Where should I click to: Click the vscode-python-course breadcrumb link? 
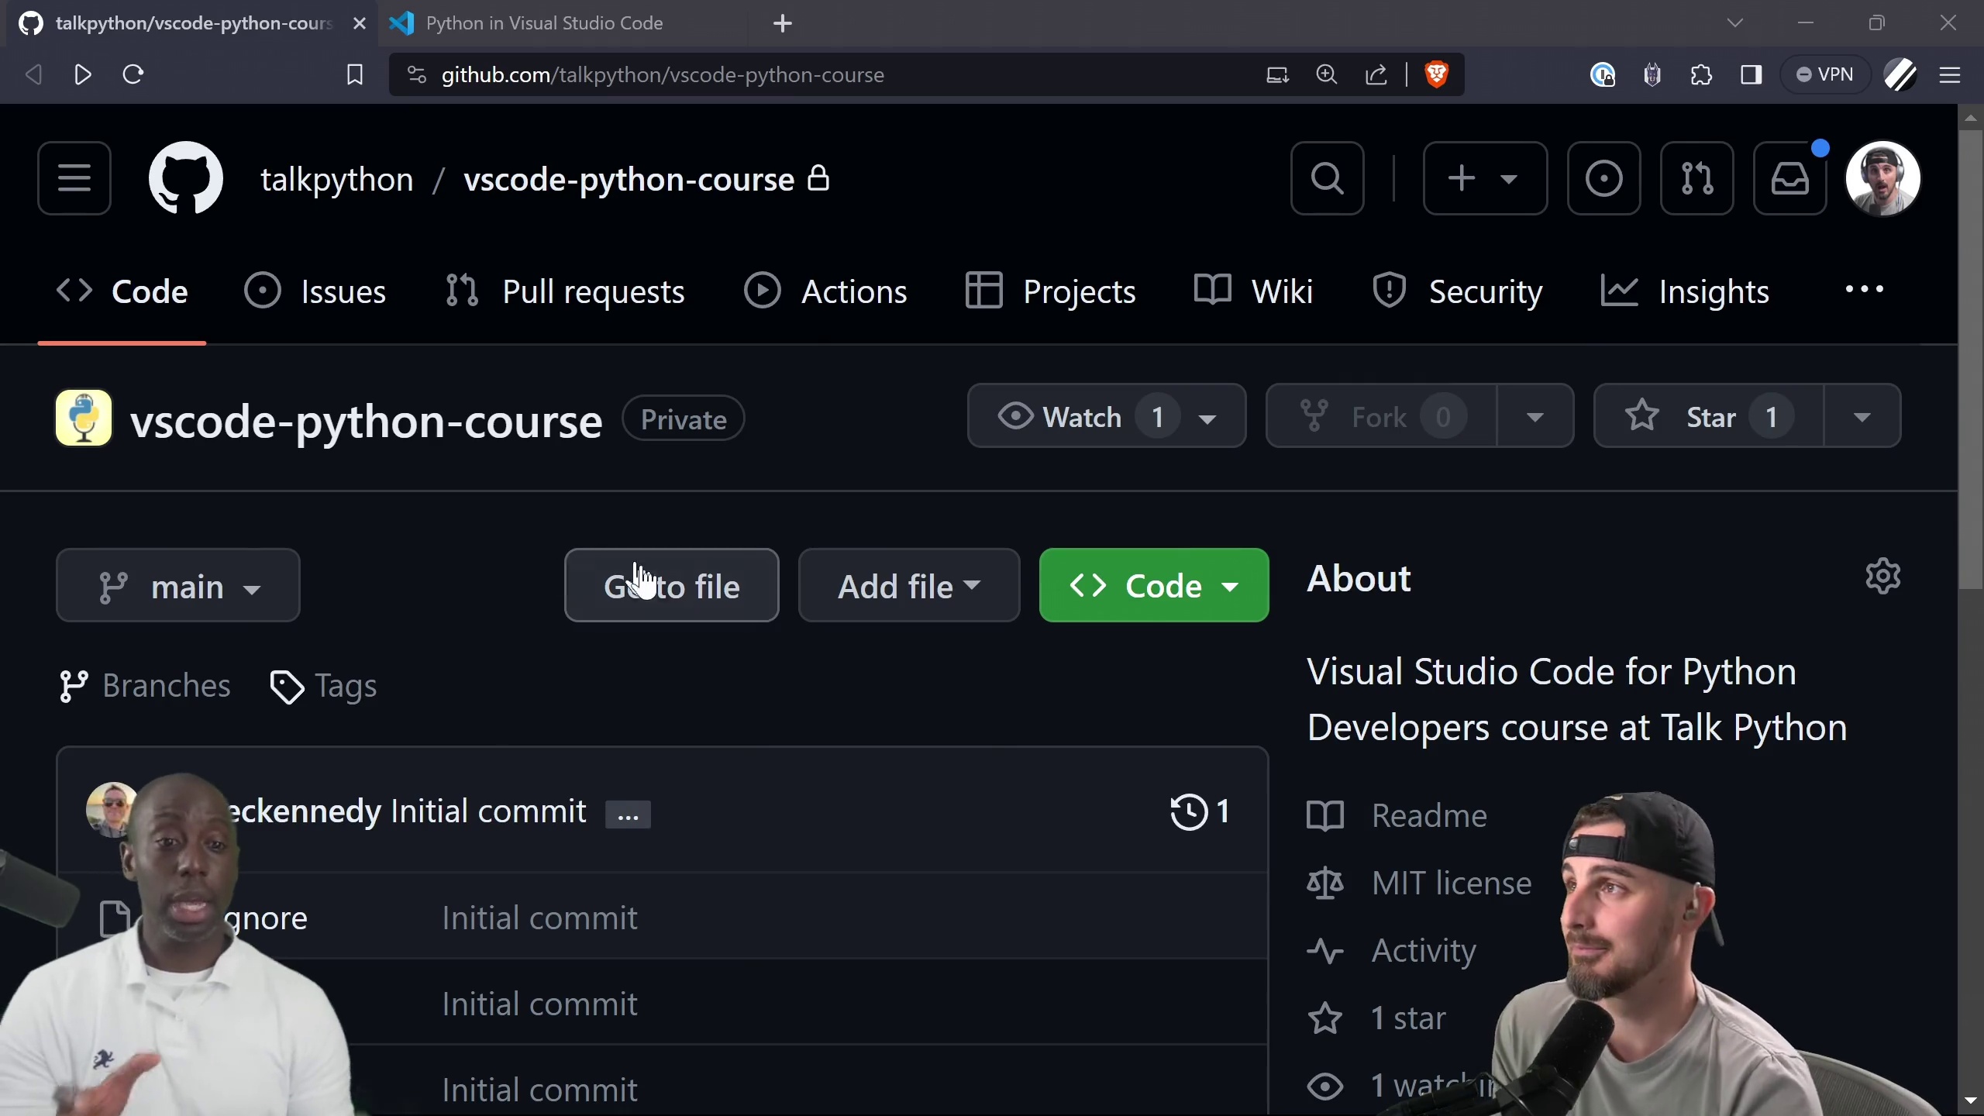tap(629, 179)
